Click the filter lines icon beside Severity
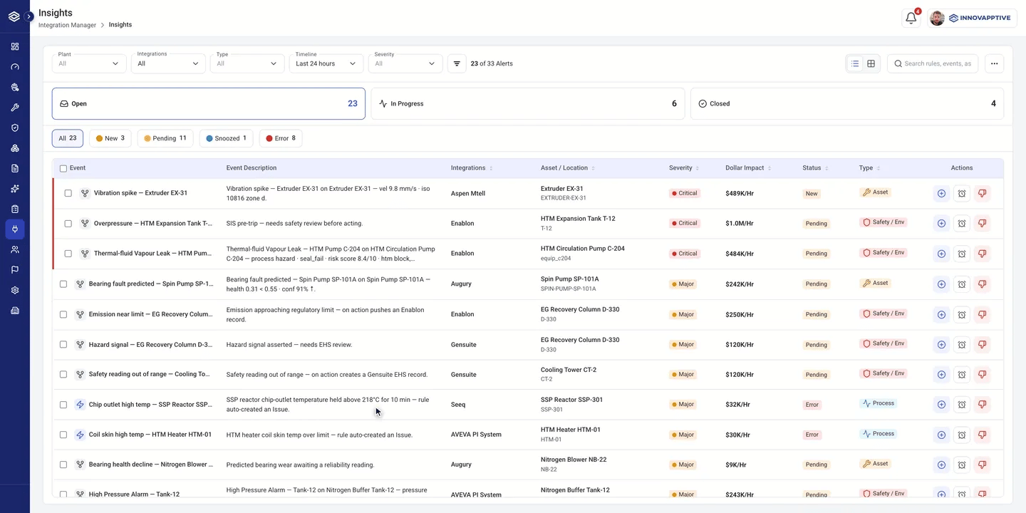 [457, 63]
